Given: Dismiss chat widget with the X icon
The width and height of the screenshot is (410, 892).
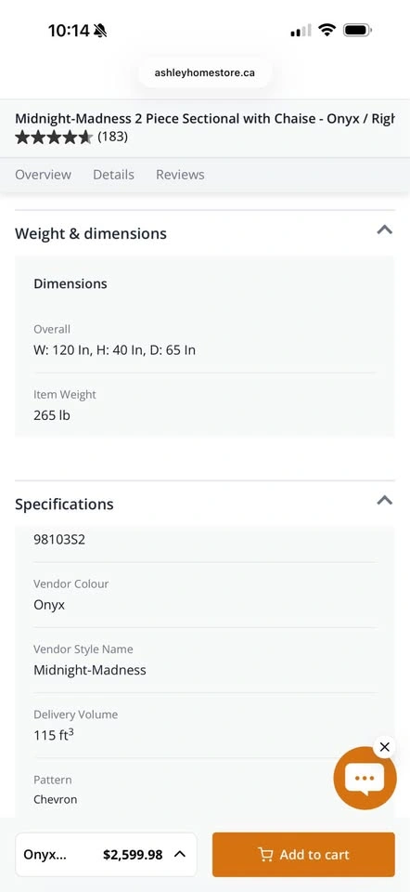Looking at the screenshot, I should [384, 747].
